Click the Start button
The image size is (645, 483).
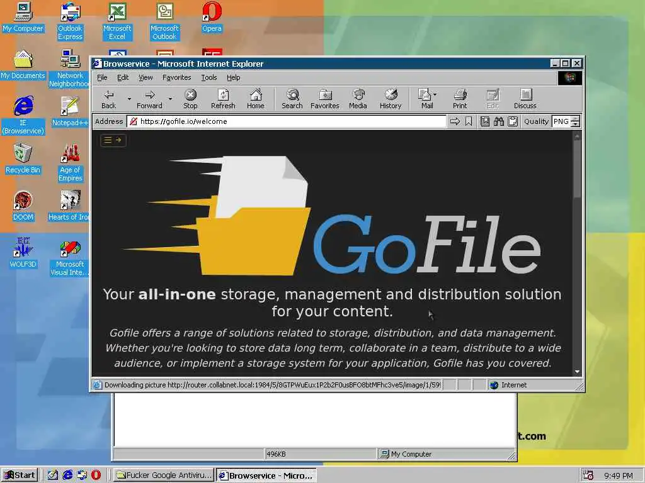[x=20, y=475]
